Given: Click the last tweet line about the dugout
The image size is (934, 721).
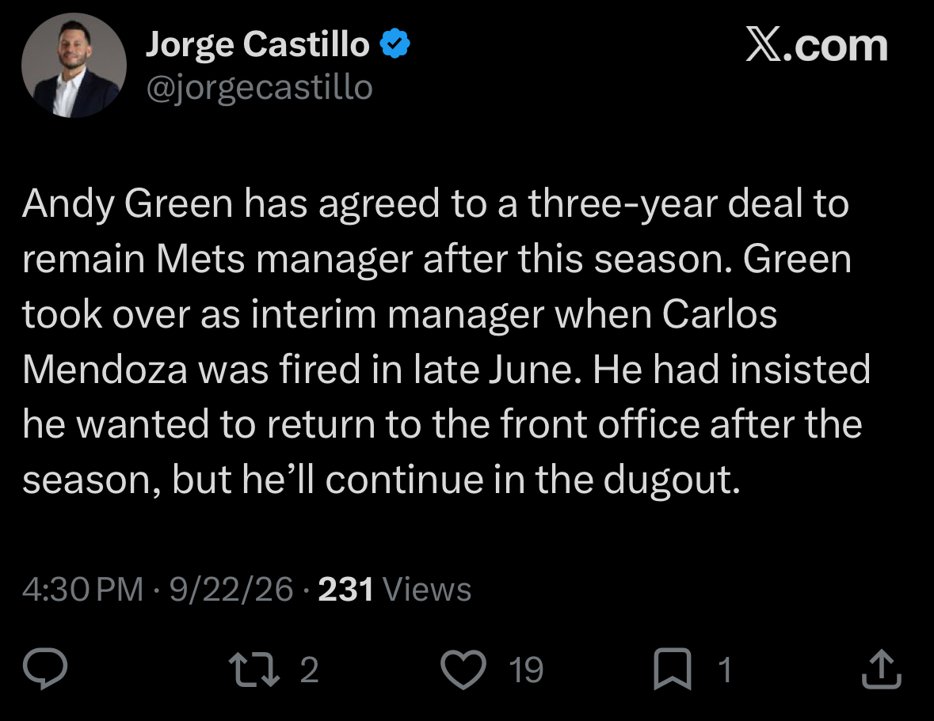Looking at the screenshot, I should [x=382, y=480].
